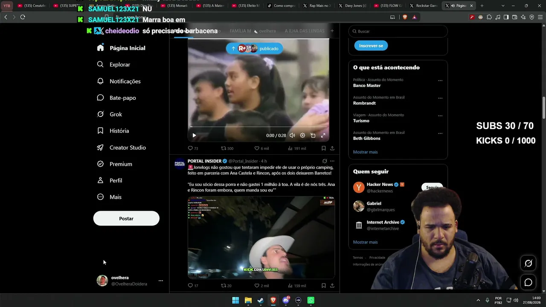Repost the post with 20 reposts
The image size is (546, 307).
[226, 286]
